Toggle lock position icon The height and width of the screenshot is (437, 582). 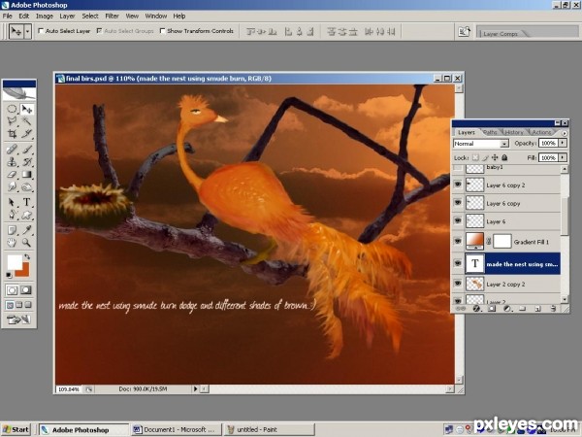tap(495, 157)
